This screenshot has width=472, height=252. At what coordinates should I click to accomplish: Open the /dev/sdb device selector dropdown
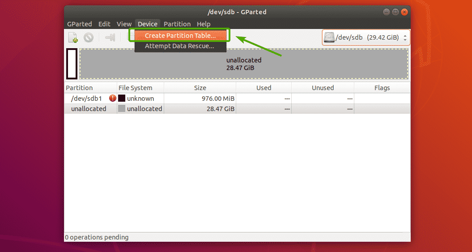[366, 37]
